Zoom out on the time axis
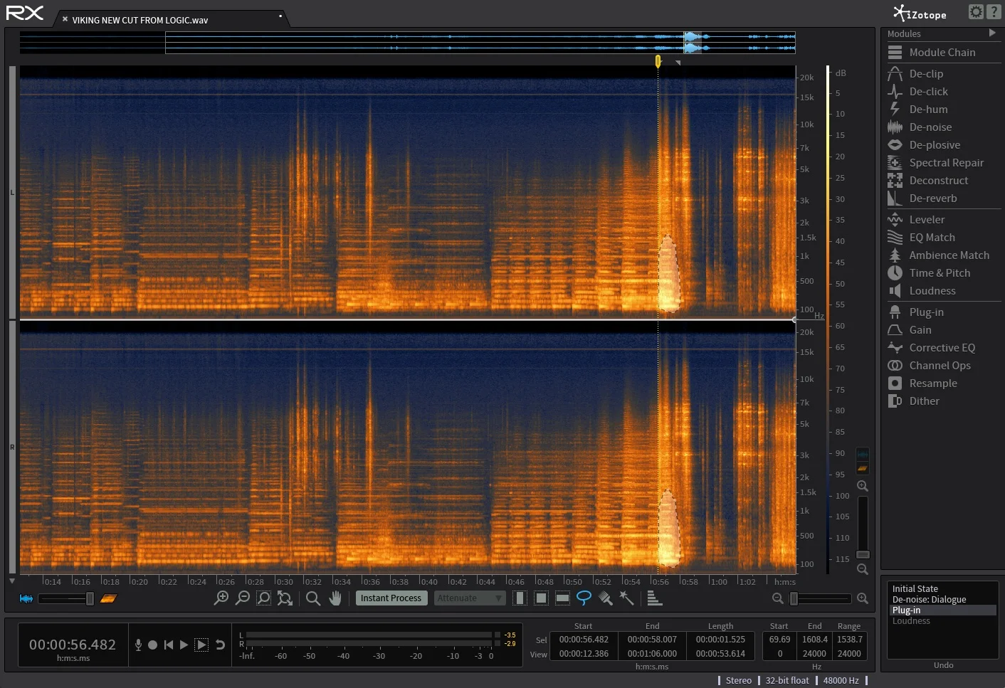Viewport: 1005px width, 688px height. (243, 598)
